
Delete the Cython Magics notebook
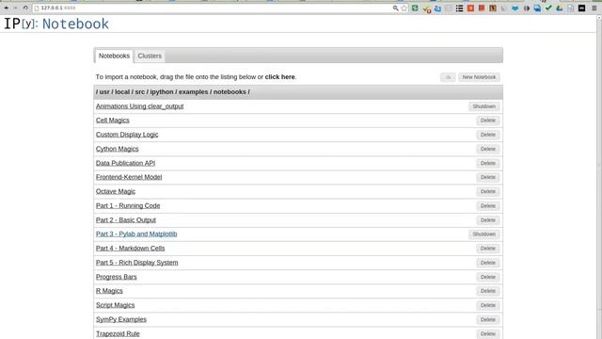point(488,149)
